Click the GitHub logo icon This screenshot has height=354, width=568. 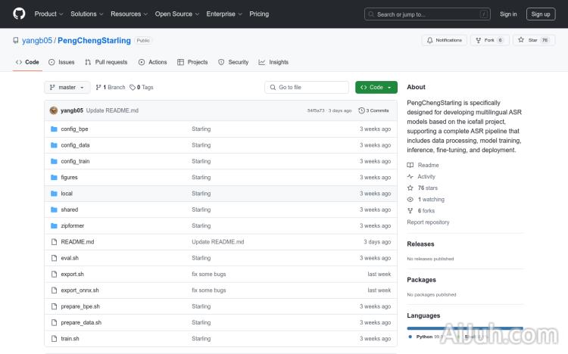pyautogui.click(x=19, y=14)
